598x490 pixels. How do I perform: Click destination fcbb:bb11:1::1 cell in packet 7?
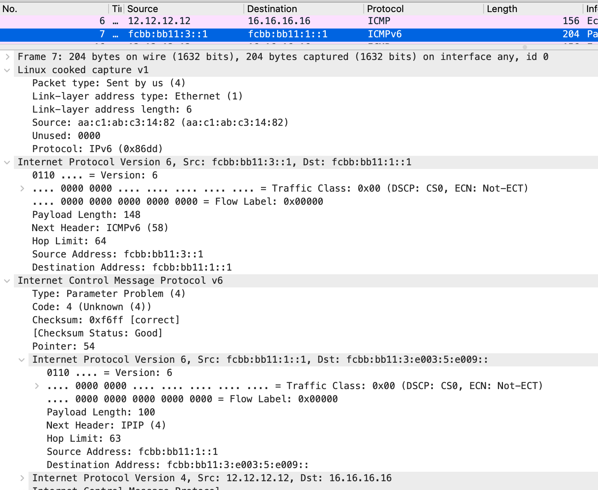[x=288, y=34]
